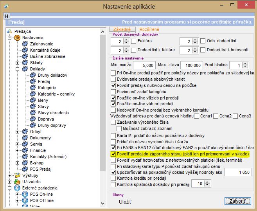The width and height of the screenshot is (257, 211).
Task: Click the Užívatelia users icon
Action: (17, 182)
